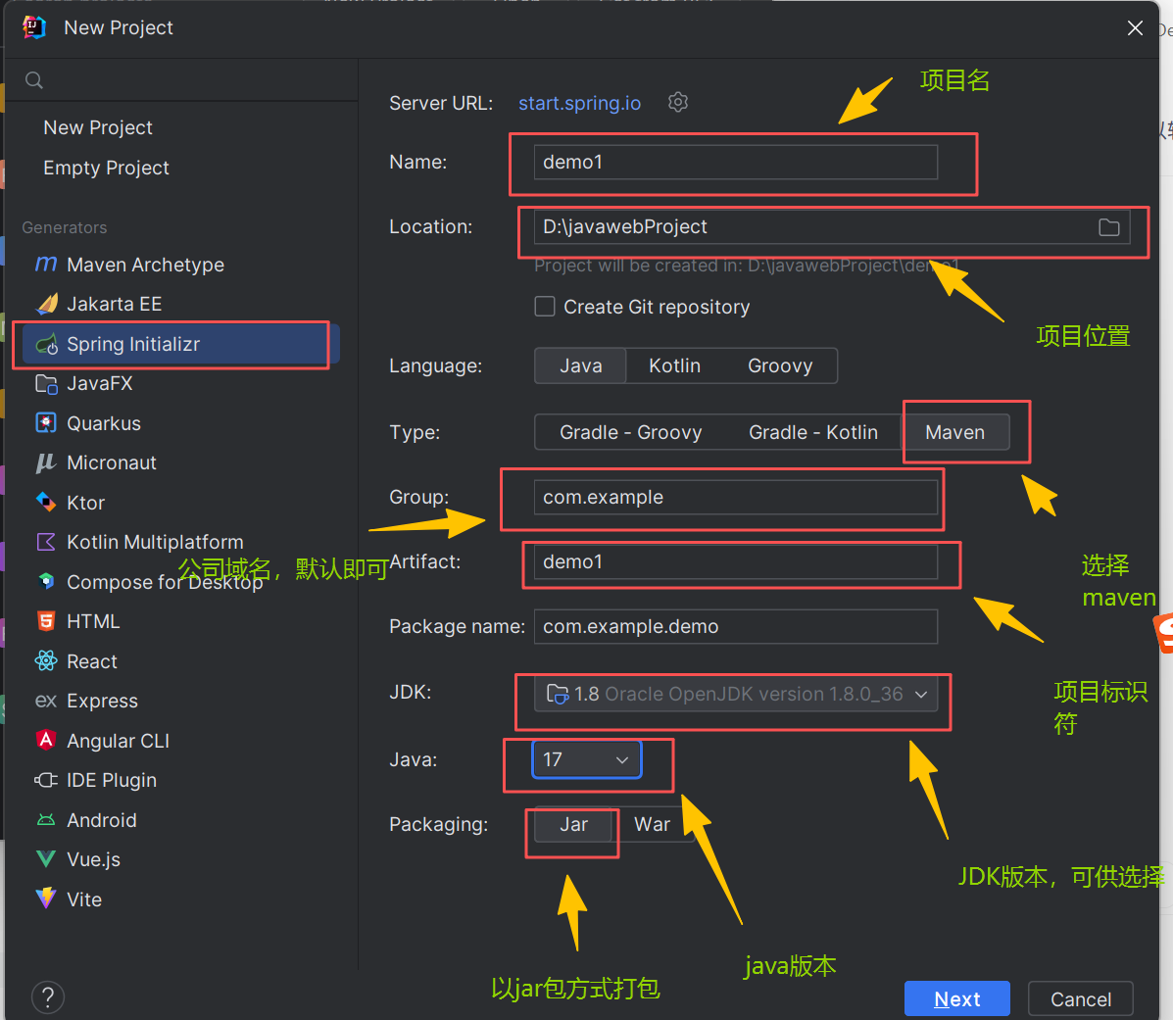Click the HTML5 shield icon
This screenshot has width=1173, height=1020.
coord(46,620)
